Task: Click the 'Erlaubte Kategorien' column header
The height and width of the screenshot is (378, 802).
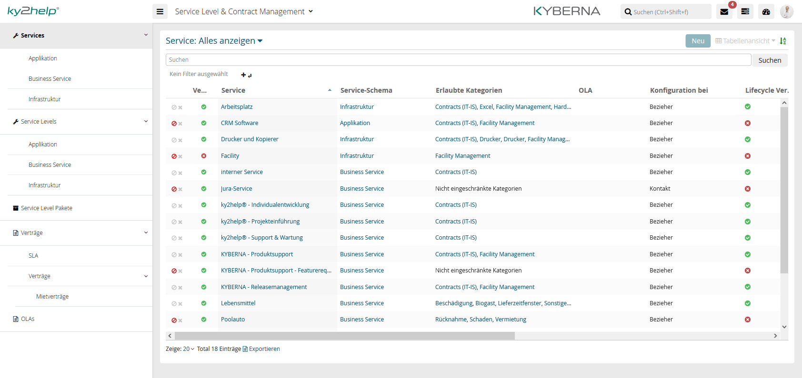Action: point(469,90)
